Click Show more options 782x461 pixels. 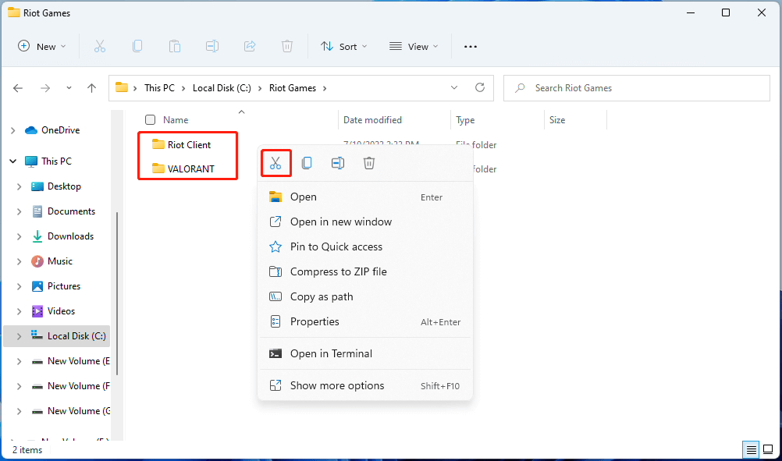click(x=365, y=385)
